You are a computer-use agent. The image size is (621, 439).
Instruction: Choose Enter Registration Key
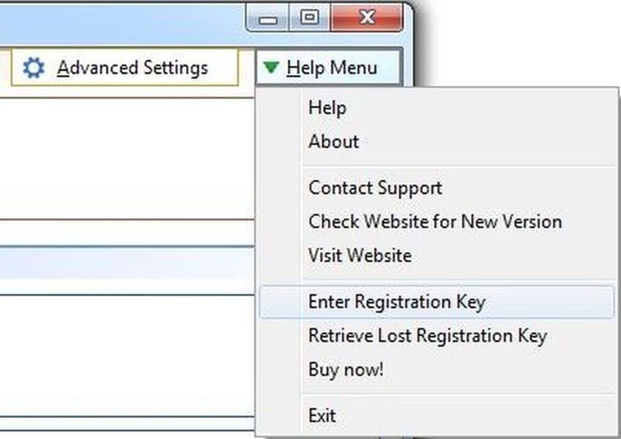click(396, 302)
